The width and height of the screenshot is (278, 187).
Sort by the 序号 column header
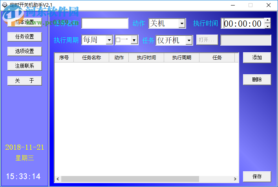(64, 58)
